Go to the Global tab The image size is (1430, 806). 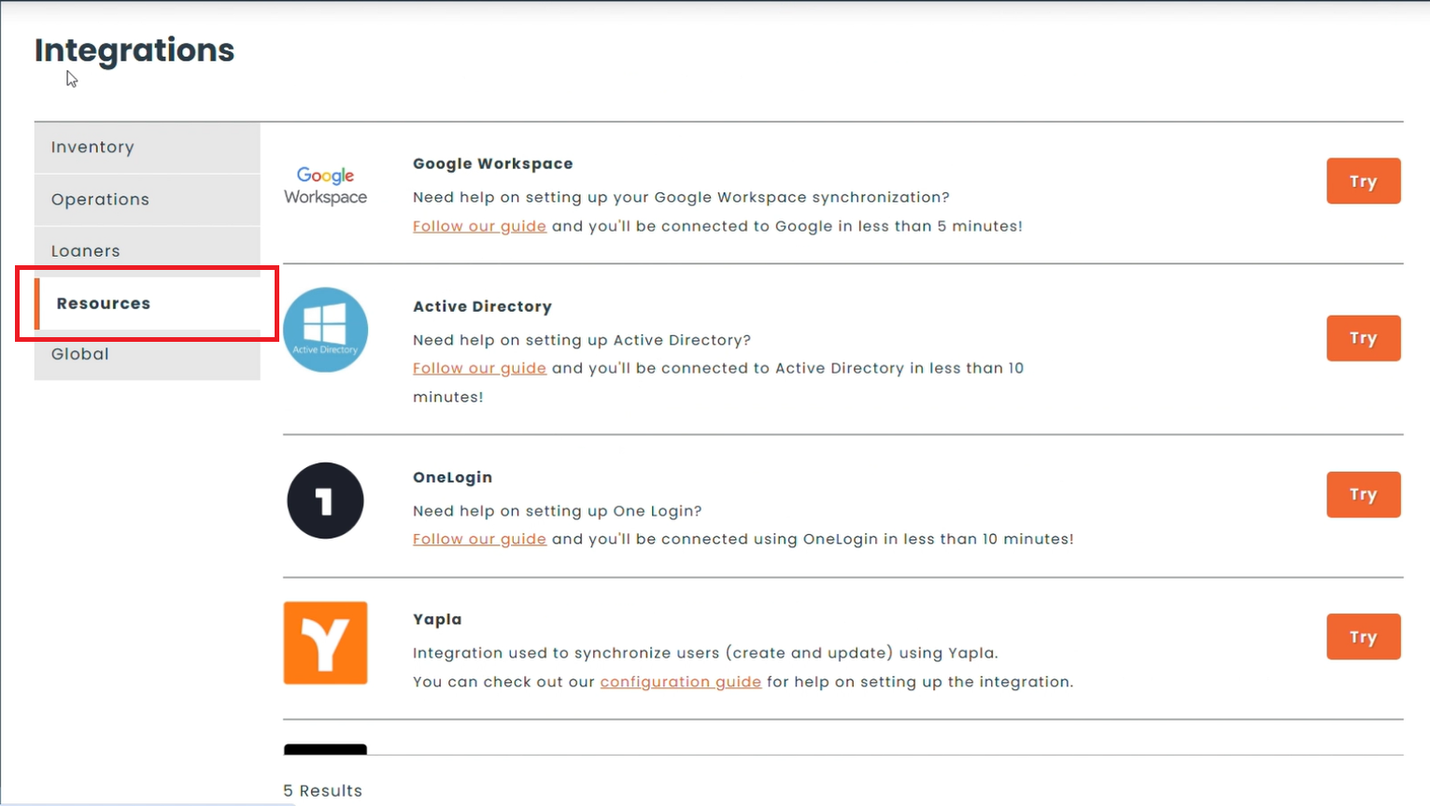[x=147, y=354]
